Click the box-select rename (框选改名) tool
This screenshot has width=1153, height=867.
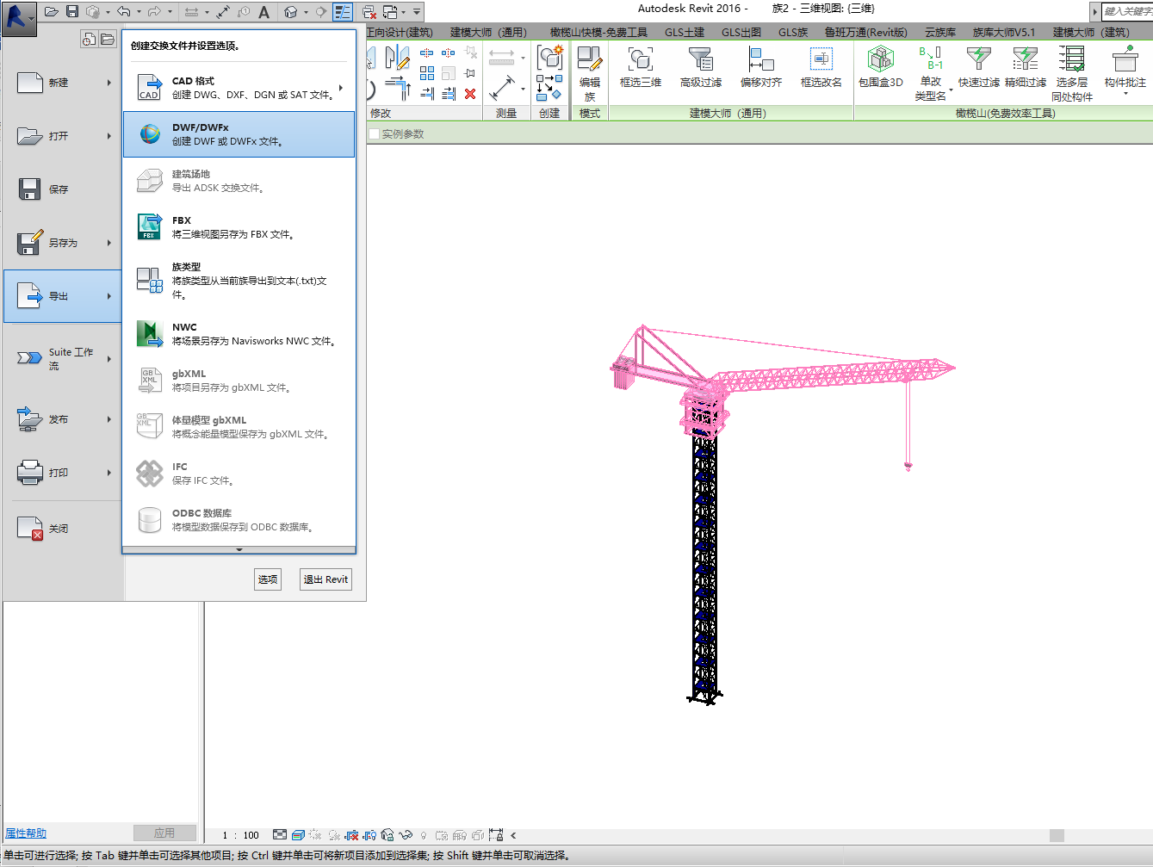(821, 67)
